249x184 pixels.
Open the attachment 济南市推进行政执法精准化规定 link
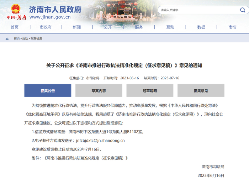tap(86, 158)
